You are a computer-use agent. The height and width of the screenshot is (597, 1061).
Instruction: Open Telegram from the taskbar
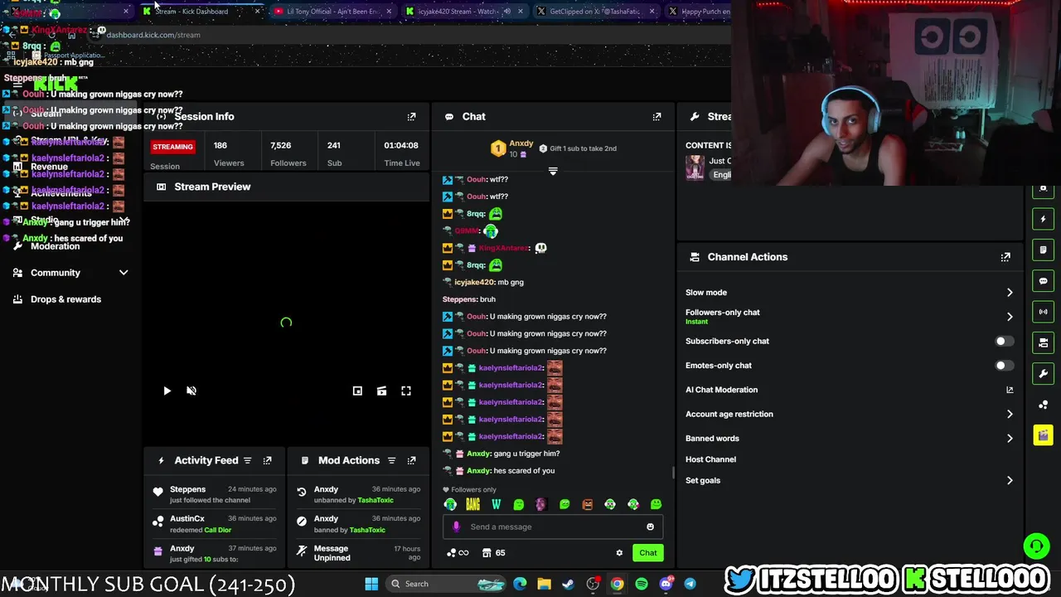pyautogui.click(x=690, y=584)
